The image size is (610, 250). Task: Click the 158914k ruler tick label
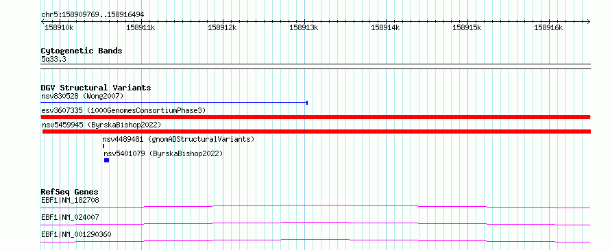[x=385, y=27]
